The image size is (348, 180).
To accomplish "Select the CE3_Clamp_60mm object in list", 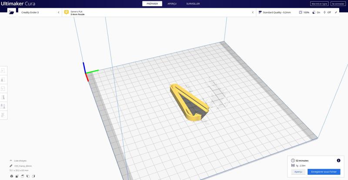I will point(23,166).
